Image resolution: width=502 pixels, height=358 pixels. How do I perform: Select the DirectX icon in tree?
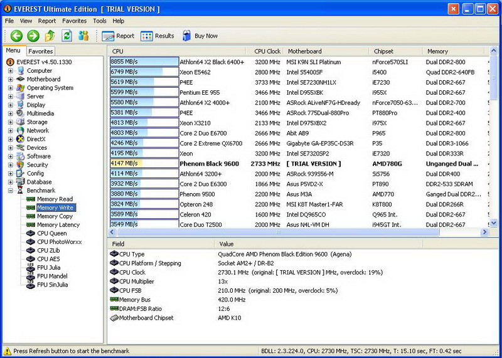tap(20, 139)
